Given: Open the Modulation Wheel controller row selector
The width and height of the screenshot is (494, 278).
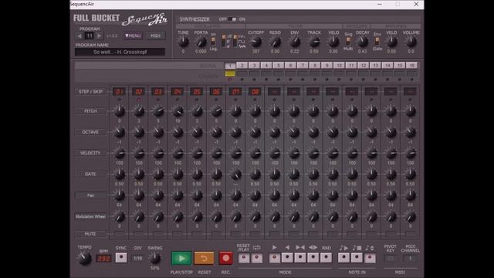Looking at the screenshot, I should click(x=90, y=216).
